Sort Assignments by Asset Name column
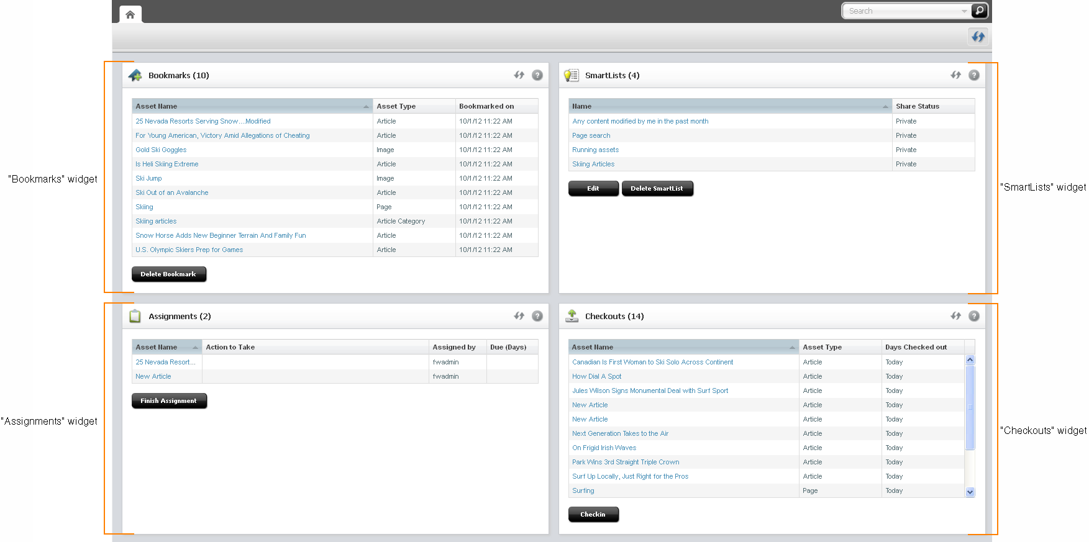The height and width of the screenshot is (542, 1089). [167, 347]
